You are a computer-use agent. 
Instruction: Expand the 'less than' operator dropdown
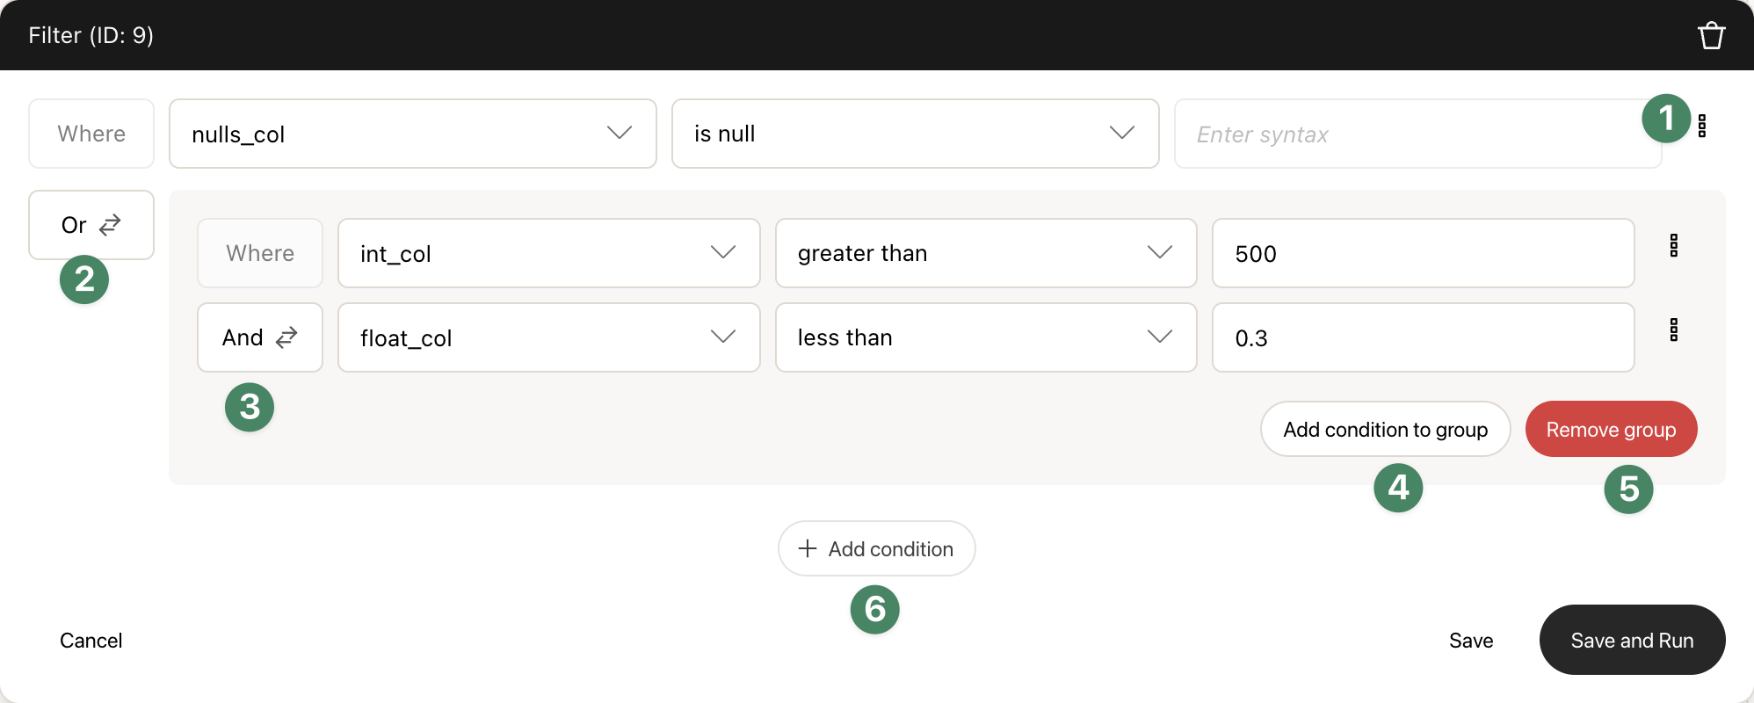(985, 337)
